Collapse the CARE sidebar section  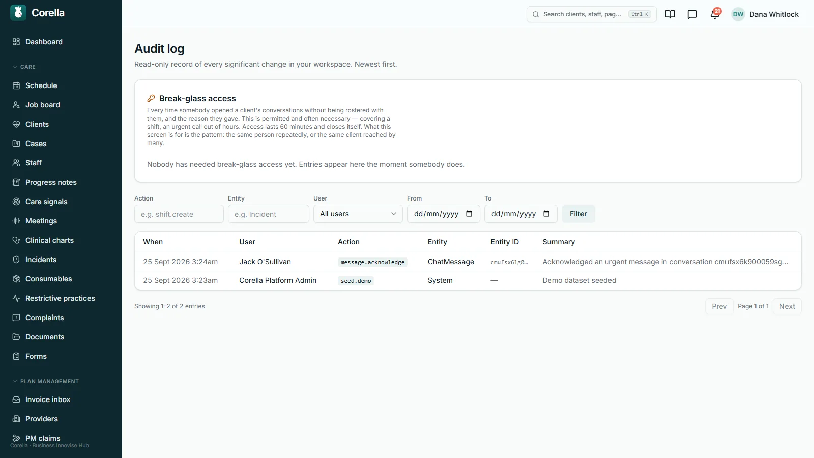pyautogui.click(x=24, y=67)
